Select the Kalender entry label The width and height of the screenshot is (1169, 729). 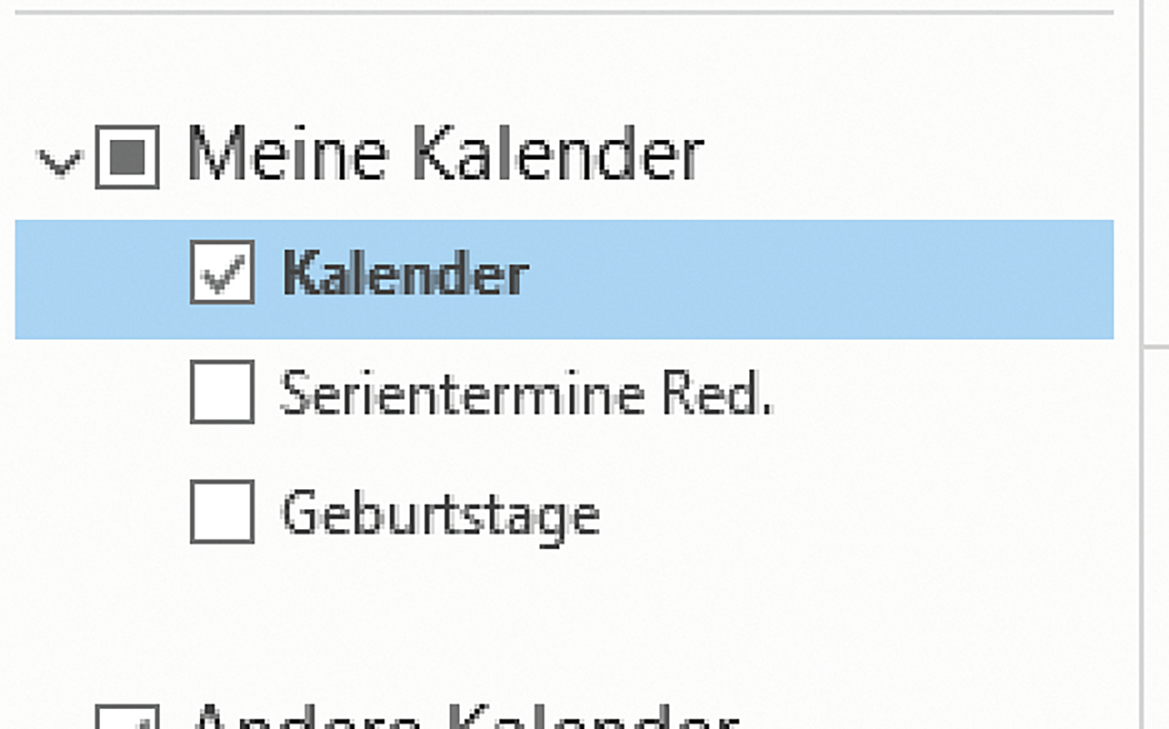click(x=405, y=274)
